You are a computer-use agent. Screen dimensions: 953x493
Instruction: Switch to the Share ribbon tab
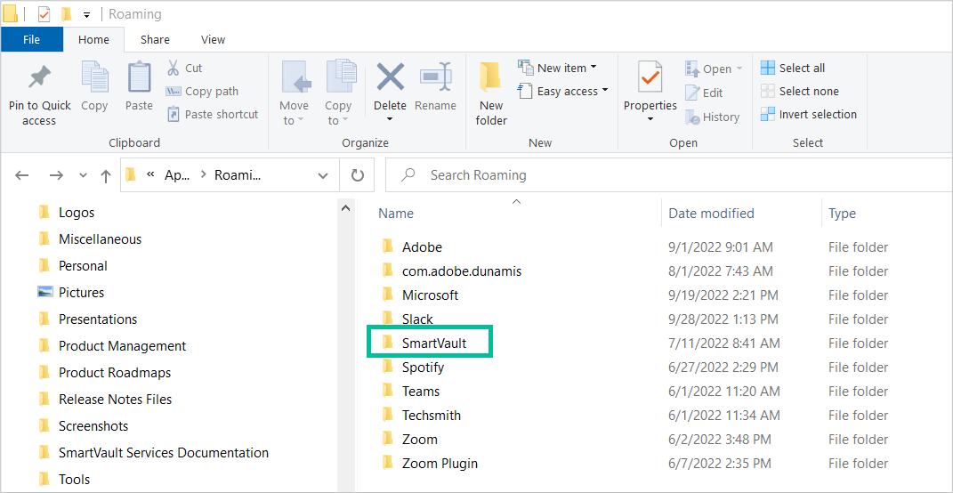click(155, 39)
